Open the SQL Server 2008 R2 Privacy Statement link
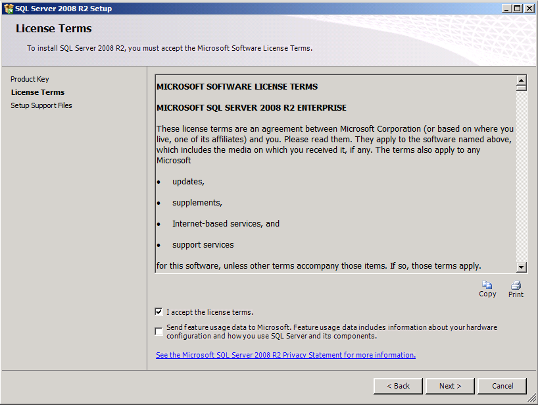This screenshot has height=405, width=538. point(285,355)
